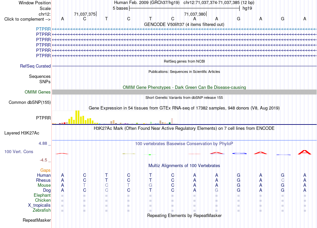The width and height of the screenshot is (317, 228).
Task: Select the 'Human' alignment row label
Action: [44, 175]
